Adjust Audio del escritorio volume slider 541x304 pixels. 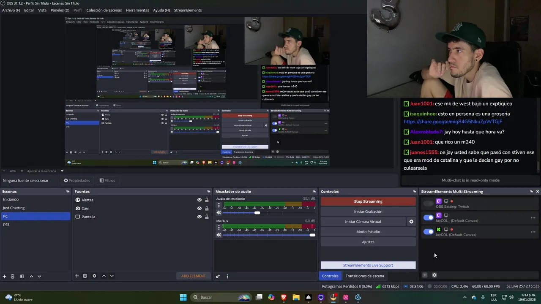pyautogui.click(x=257, y=213)
